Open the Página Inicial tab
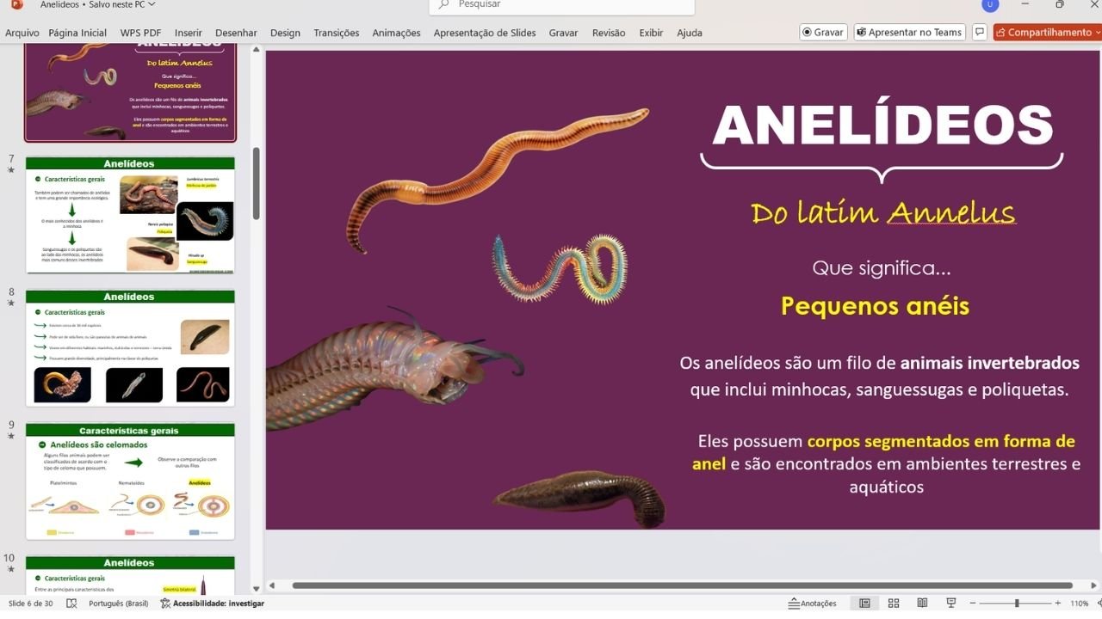This screenshot has height=619, width=1102. click(77, 33)
